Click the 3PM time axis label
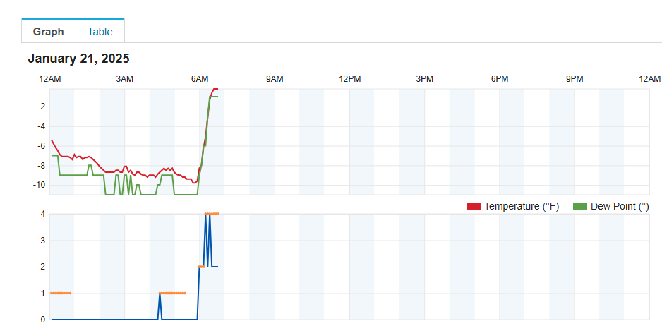Viewport: 662px width, 326px height. 424,79
